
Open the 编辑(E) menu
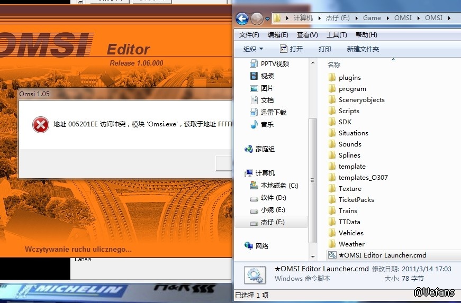277,35
